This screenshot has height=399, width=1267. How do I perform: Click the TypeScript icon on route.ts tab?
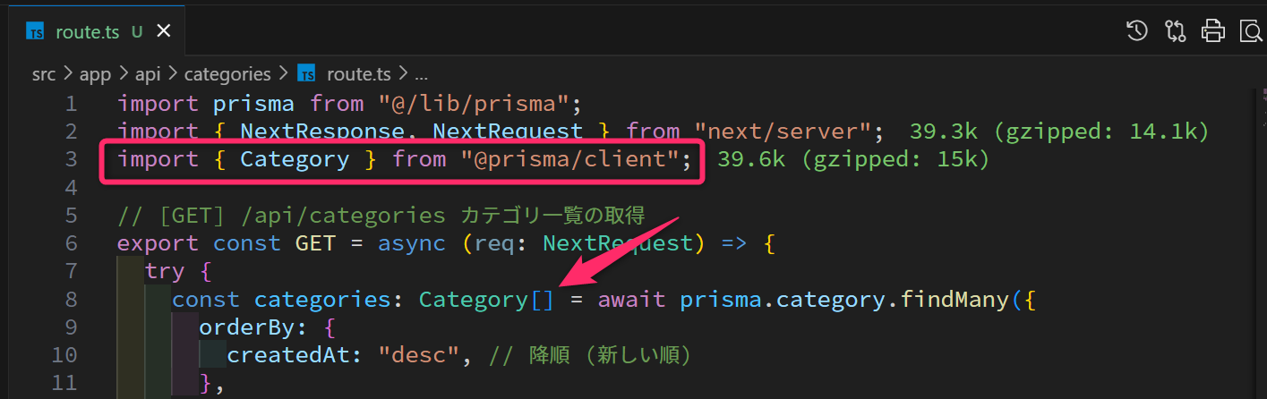click(x=36, y=31)
